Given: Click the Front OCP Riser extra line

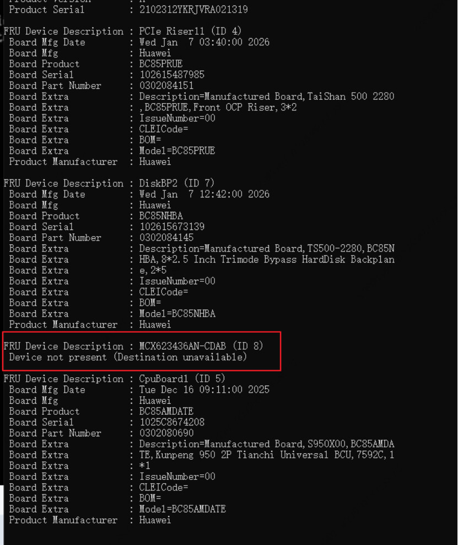Looking at the screenshot, I should [218, 108].
